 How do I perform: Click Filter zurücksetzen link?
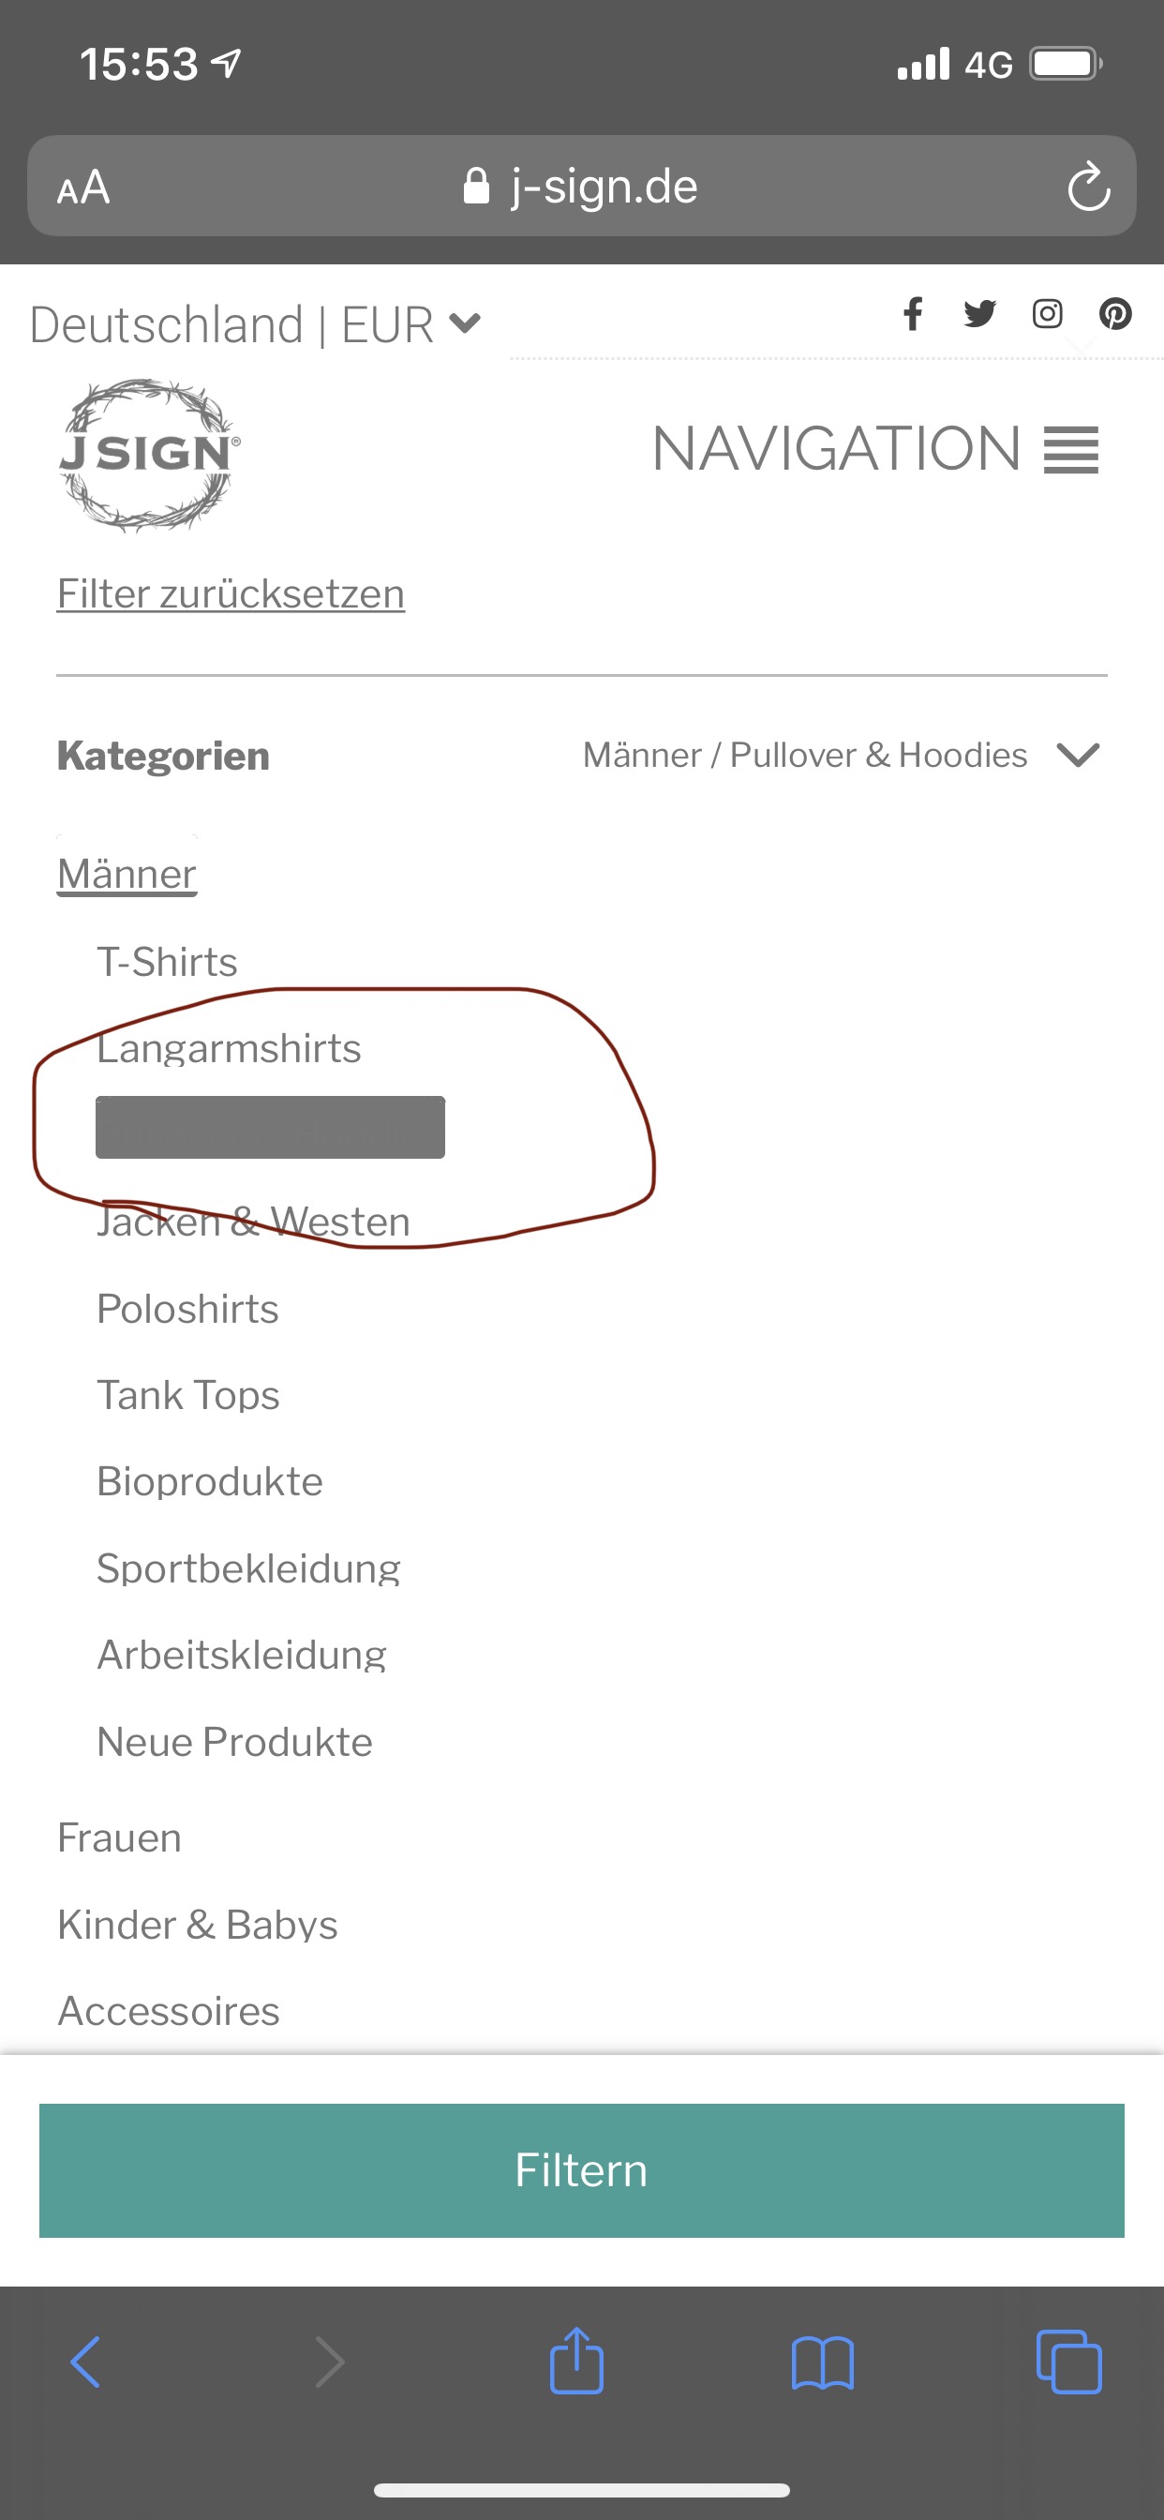231,593
